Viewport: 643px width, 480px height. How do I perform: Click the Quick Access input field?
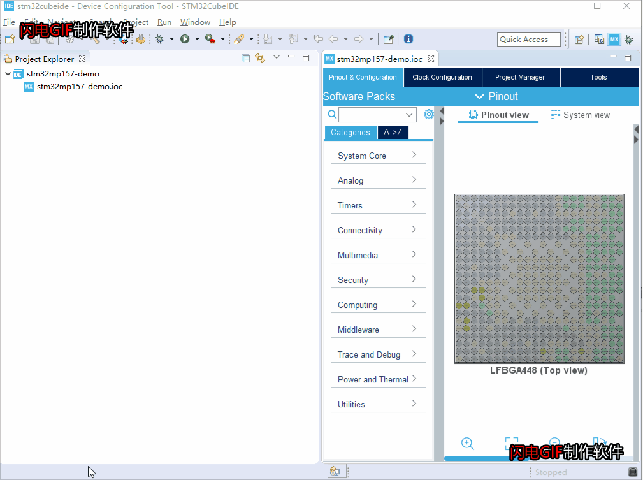[x=528, y=40]
